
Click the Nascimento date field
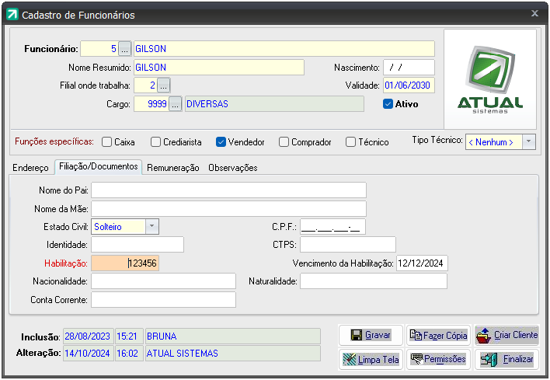click(409, 68)
